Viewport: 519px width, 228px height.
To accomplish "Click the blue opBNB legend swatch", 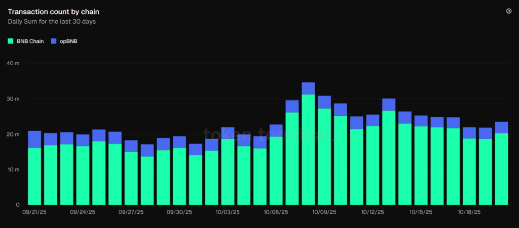I will [x=54, y=41].
